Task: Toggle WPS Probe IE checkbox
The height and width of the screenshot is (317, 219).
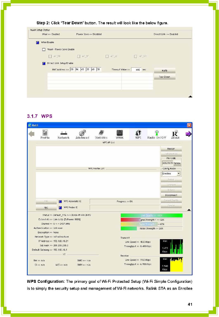Action: pyautogui.click(x=60, y=208)
